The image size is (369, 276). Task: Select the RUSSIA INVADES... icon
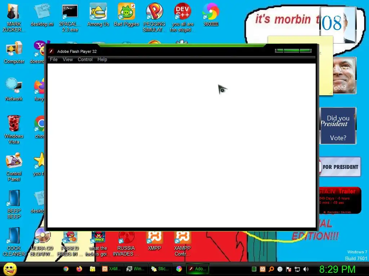[126, 244]
